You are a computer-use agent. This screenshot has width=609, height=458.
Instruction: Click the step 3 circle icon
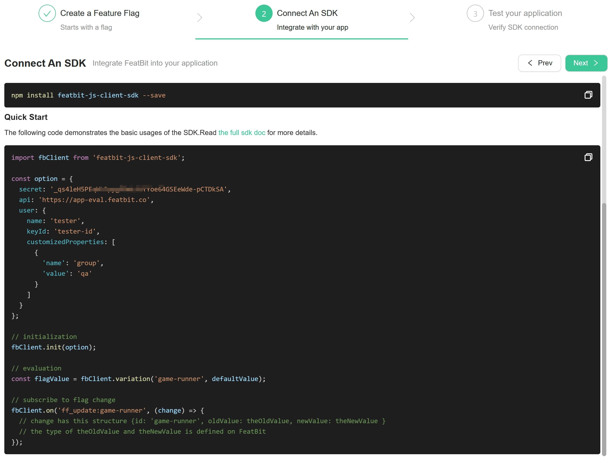pyautogui.click(x=475, y=13)
